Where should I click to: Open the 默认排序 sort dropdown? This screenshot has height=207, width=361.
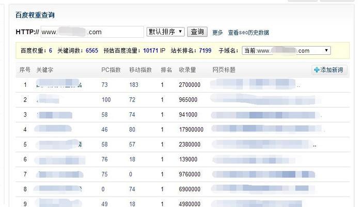coord(166,32)
